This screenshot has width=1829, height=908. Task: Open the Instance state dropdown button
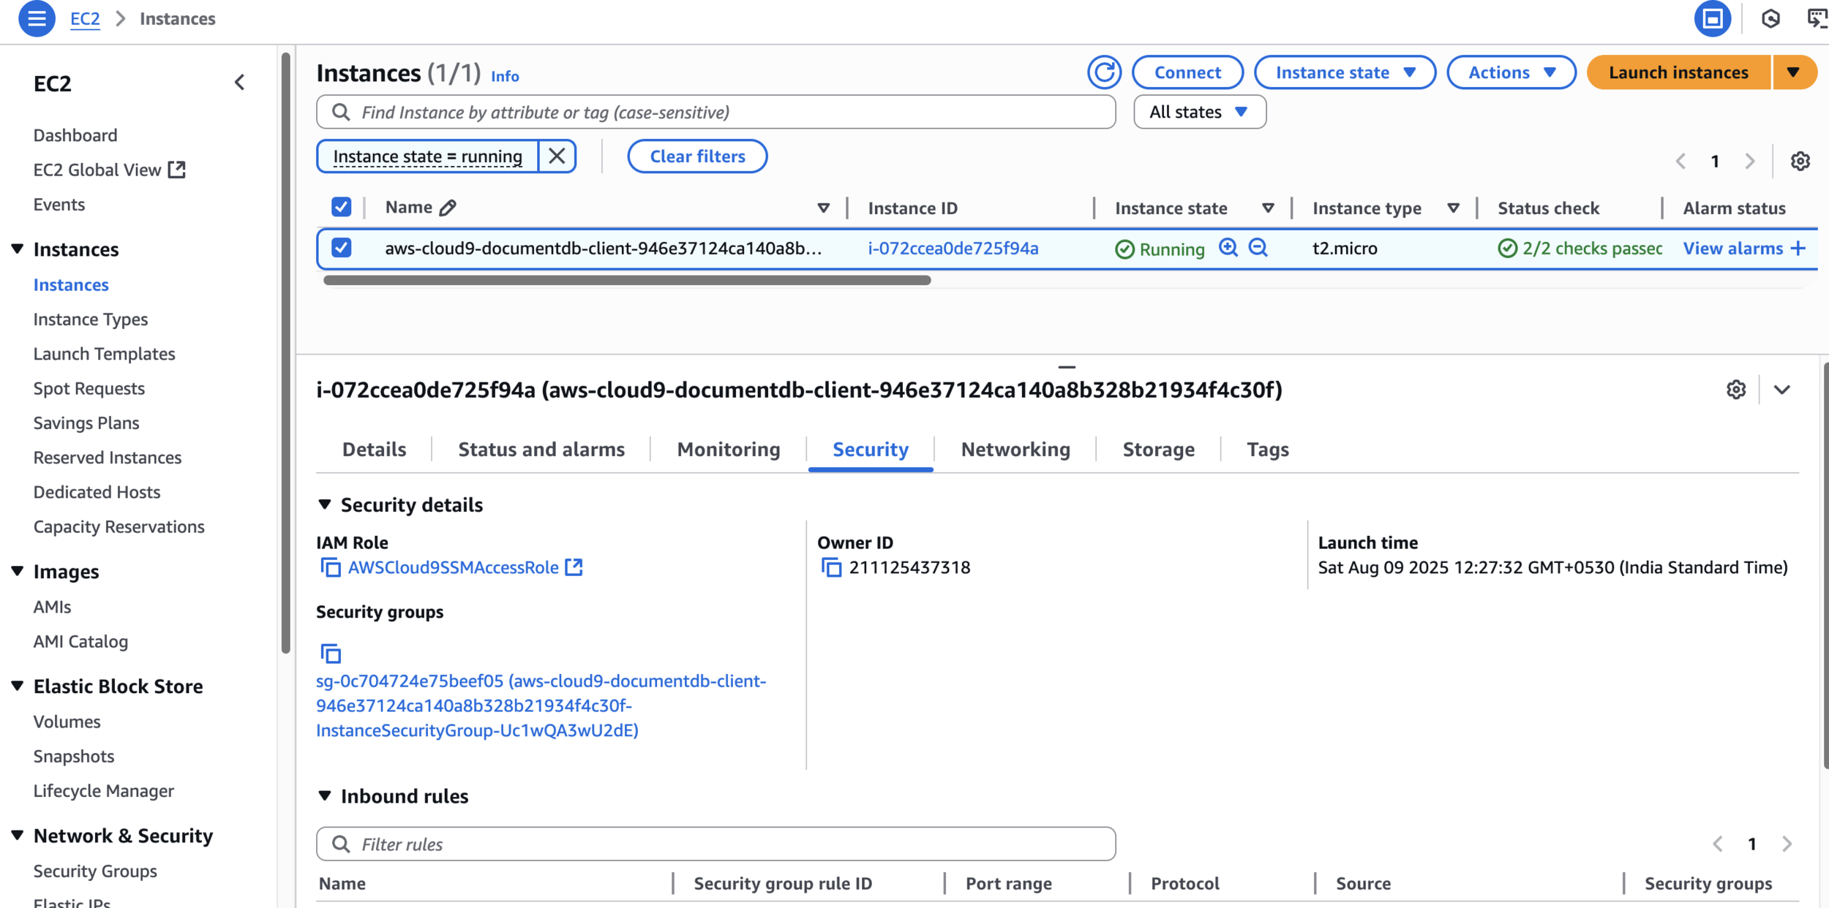click(1345, 72)
